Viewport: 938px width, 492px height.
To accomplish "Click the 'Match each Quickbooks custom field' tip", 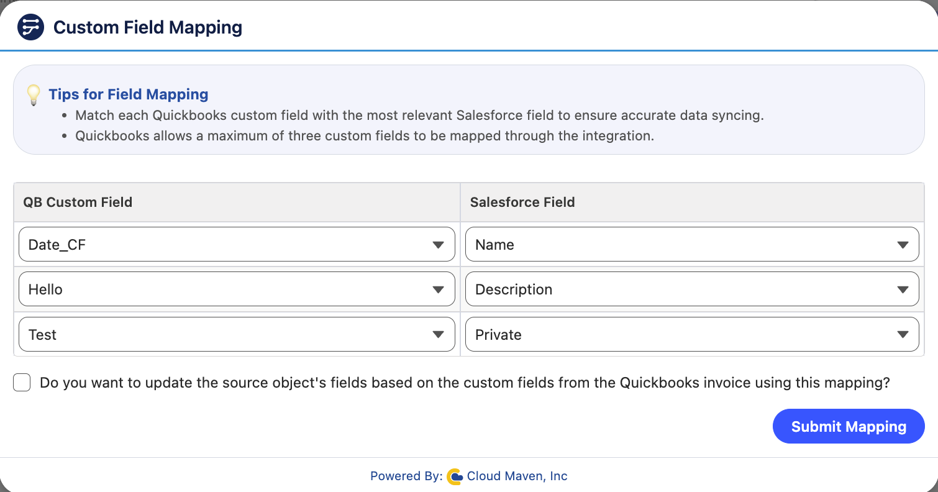I will click(x=419, y=116).
